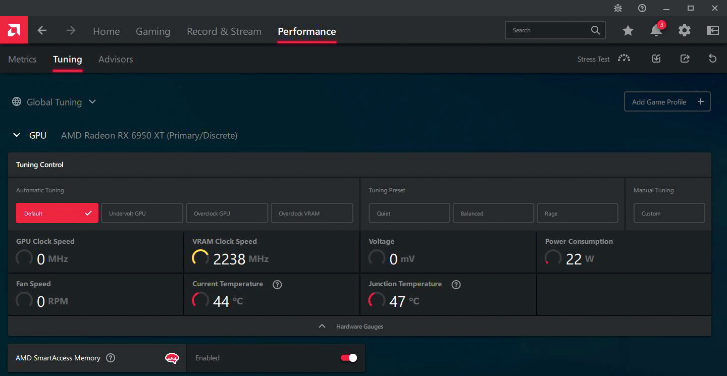Open settings gear icon
This screenshot has height=376, width=727.
(684, 31)
